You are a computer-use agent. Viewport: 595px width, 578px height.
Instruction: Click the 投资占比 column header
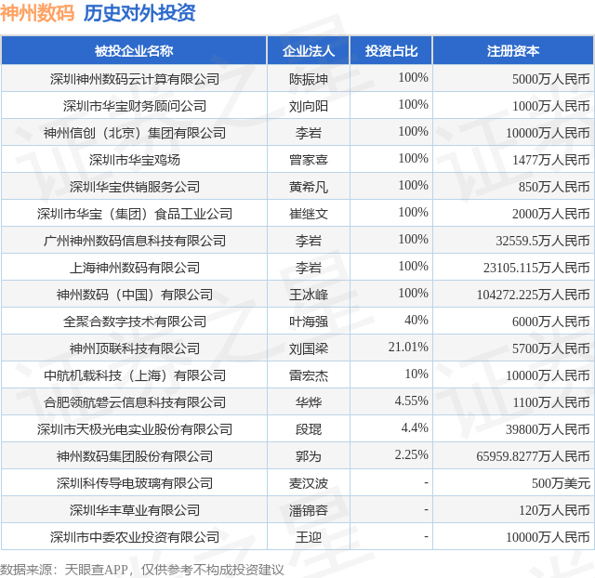pyautogui.click(x=391, y=51)
